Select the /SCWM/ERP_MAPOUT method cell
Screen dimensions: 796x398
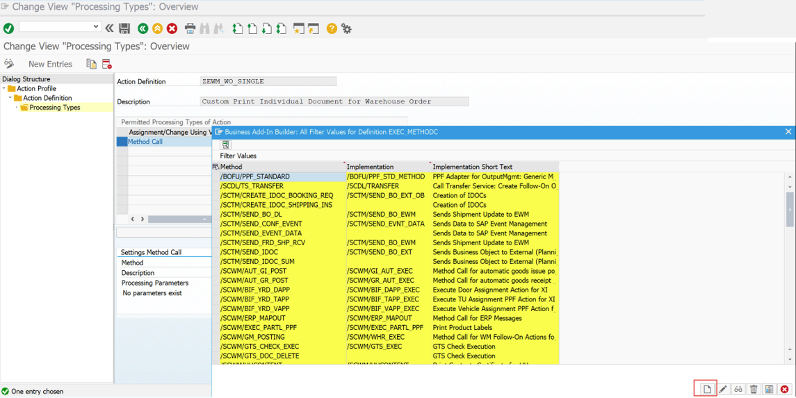click(x=282, y=318)
